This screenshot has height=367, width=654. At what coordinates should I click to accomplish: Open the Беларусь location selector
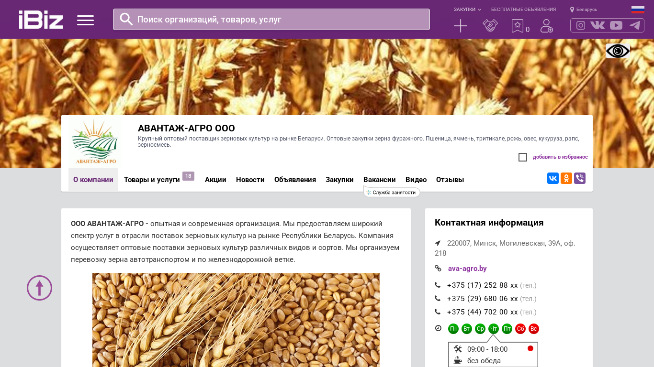point(584,10)
